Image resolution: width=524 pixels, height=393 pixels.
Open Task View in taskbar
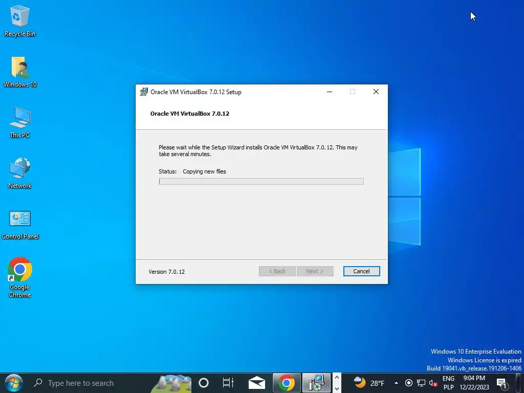coord(228,383)
